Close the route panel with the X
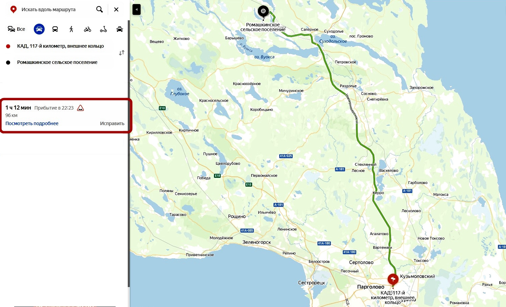This screenshot has height=307, width=506. [116, 9]
